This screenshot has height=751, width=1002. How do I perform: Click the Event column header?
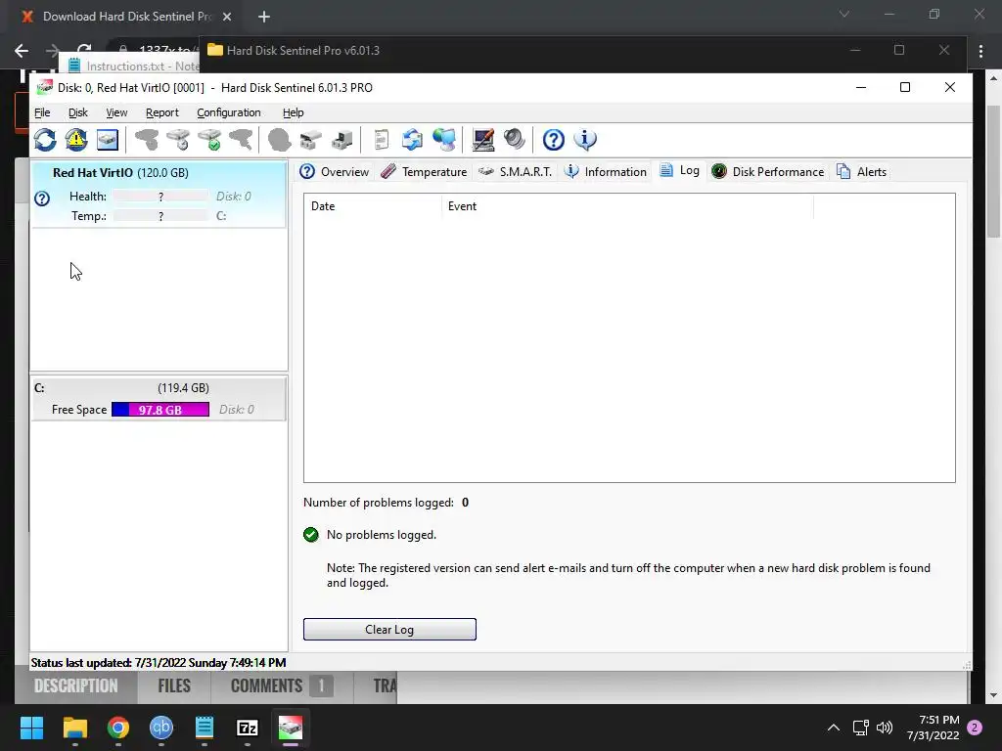coord(627,206)
